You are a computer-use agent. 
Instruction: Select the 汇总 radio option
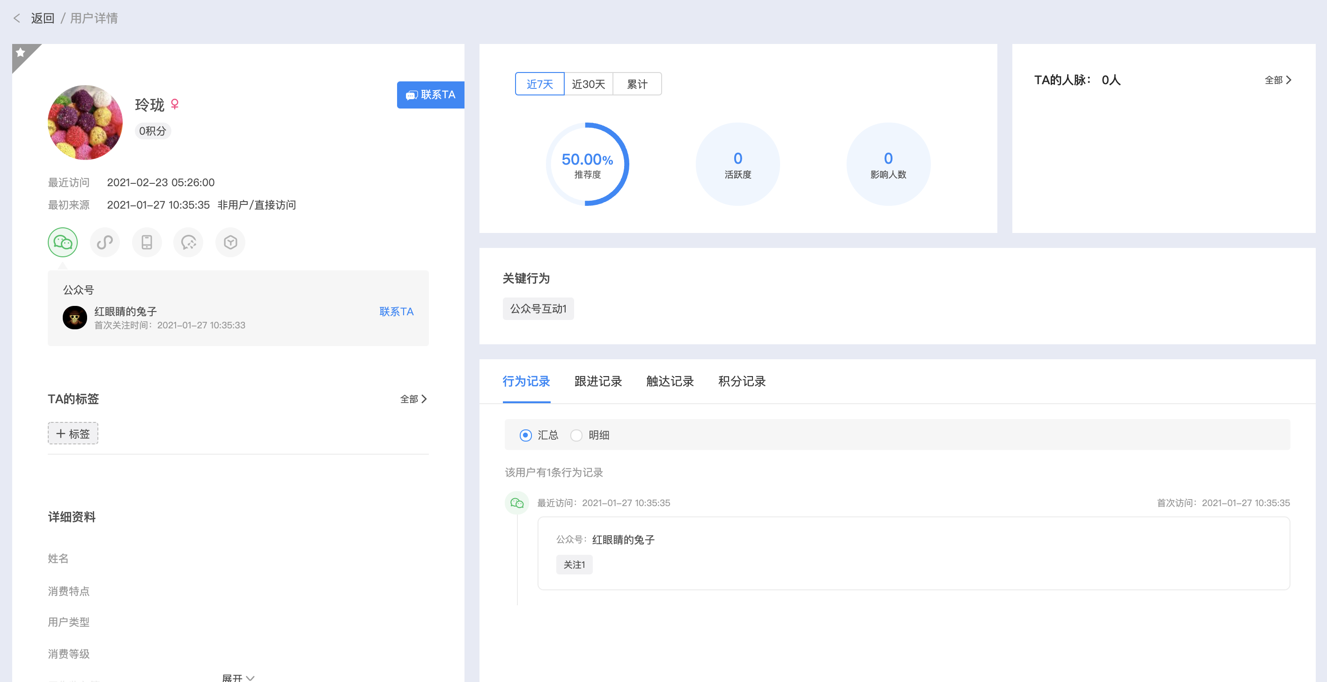pyautogui.click(x=525, y=435)
